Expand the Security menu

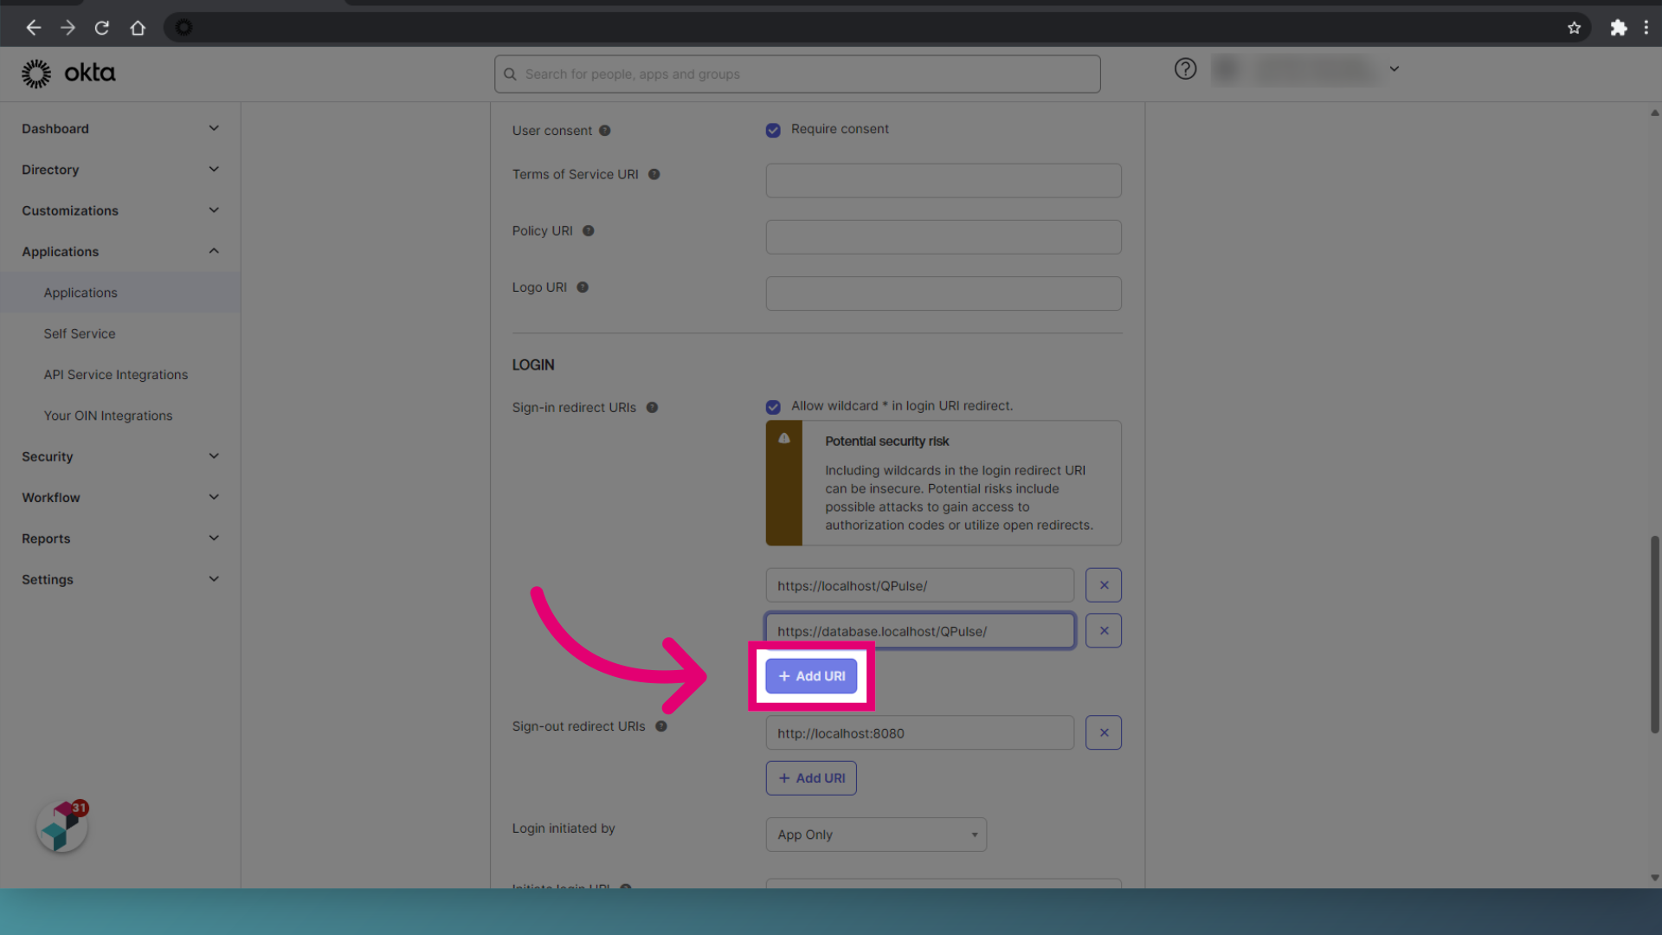[120, 456]
